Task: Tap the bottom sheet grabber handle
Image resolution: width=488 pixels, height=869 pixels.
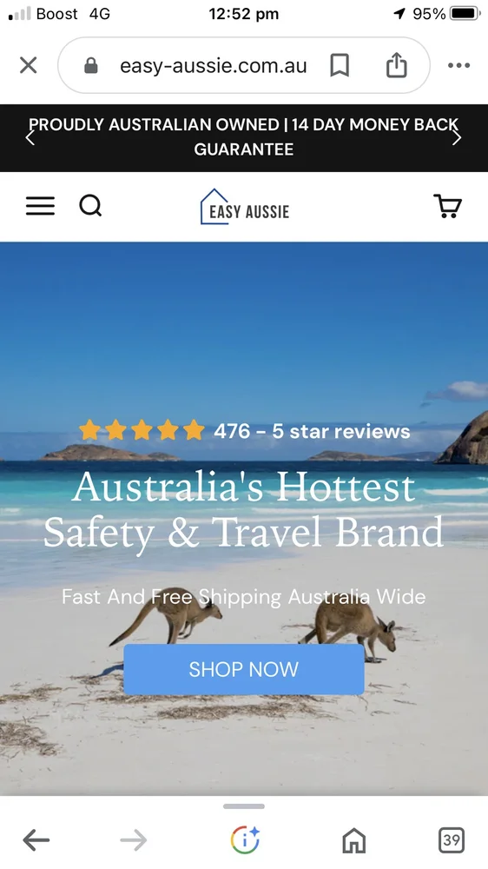Action: coord(244,806)
